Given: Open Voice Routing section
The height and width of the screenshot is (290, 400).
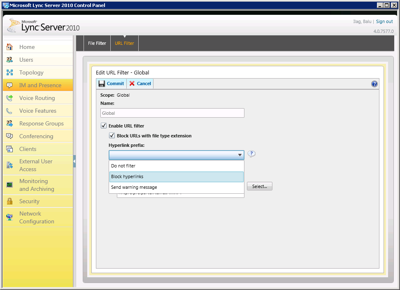Looking at the screenshot, I should 38,98.
